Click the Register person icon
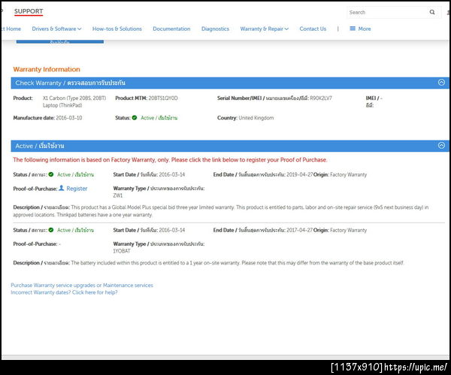Image resolution: width=451 pixels, height=375 pixels. 62,188
